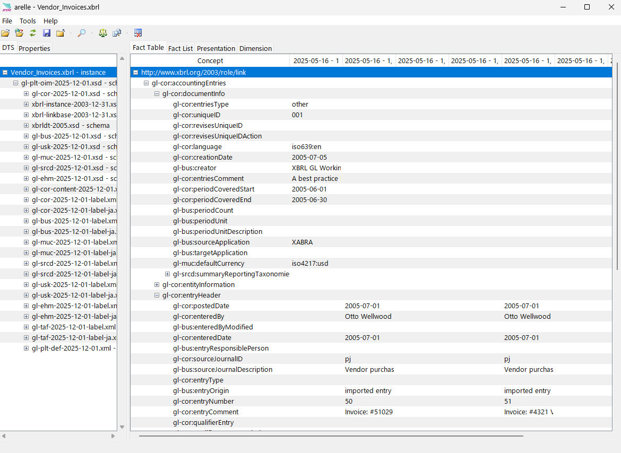Reload the document with green arrows icon
Screen dimensions: 621x453
pyautogui.click(x=33, y=33)
